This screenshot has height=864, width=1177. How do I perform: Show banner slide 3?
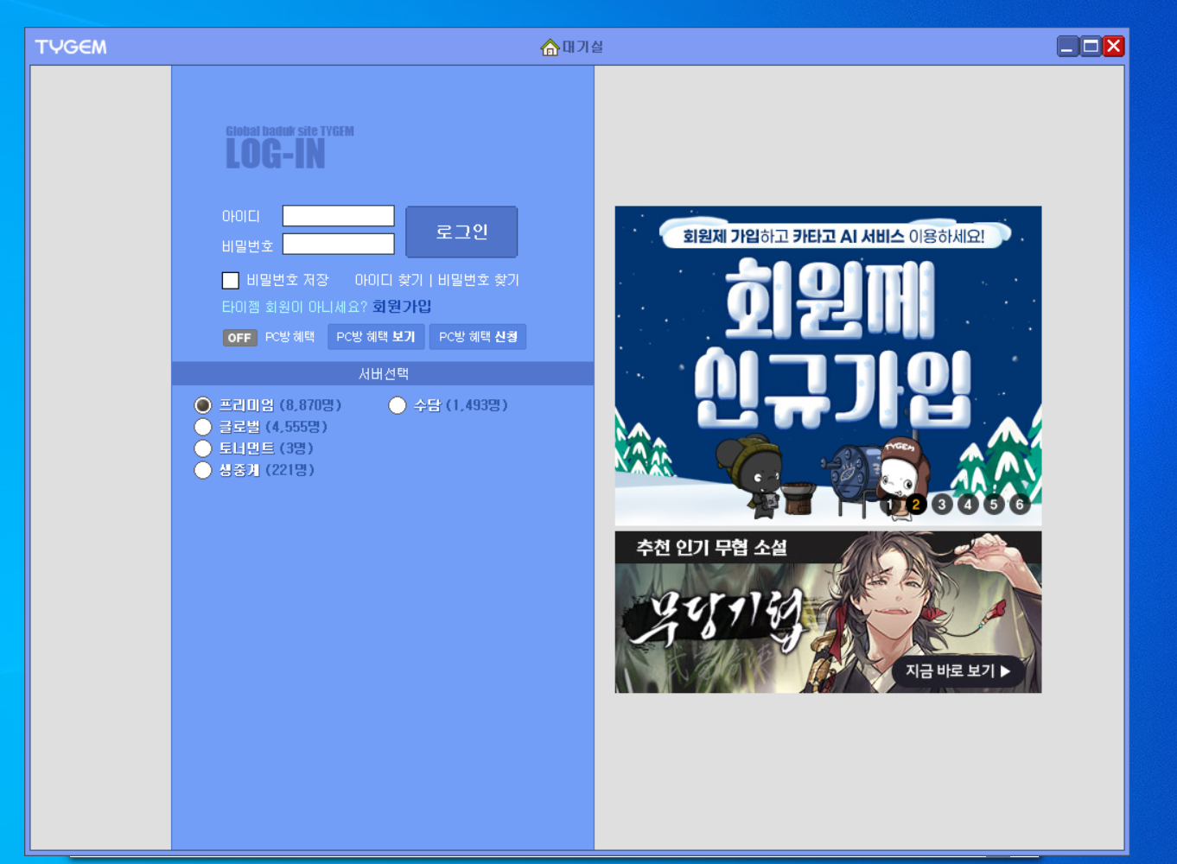click(942, 505)
